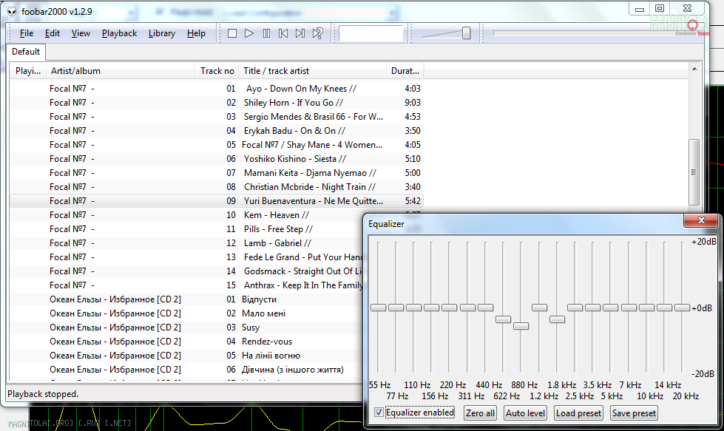Select the Default playlist tab
Screen dimensions: 724x431
click(x=26, y=52)
